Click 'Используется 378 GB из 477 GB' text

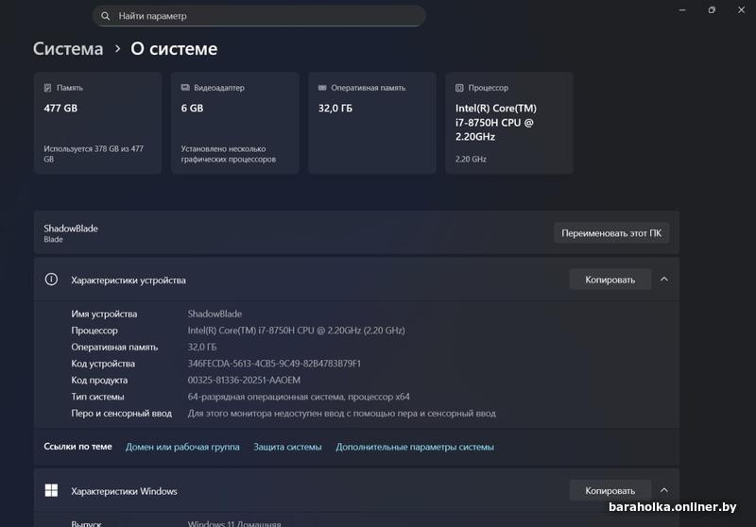coord(94,154)
